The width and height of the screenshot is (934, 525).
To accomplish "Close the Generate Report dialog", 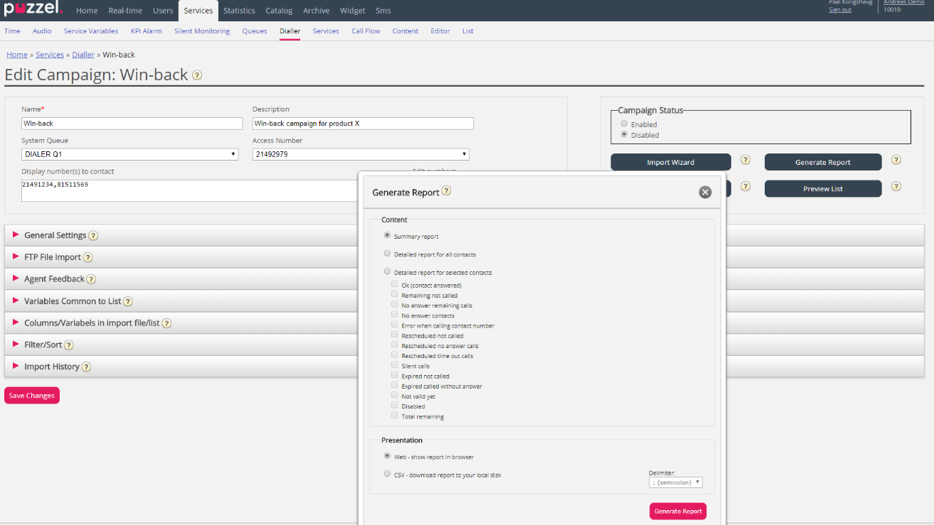I will click(705, 192).
